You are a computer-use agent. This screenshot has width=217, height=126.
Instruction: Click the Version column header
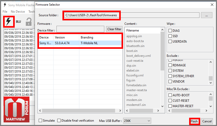pyautogui.click(x=66, y=37)
